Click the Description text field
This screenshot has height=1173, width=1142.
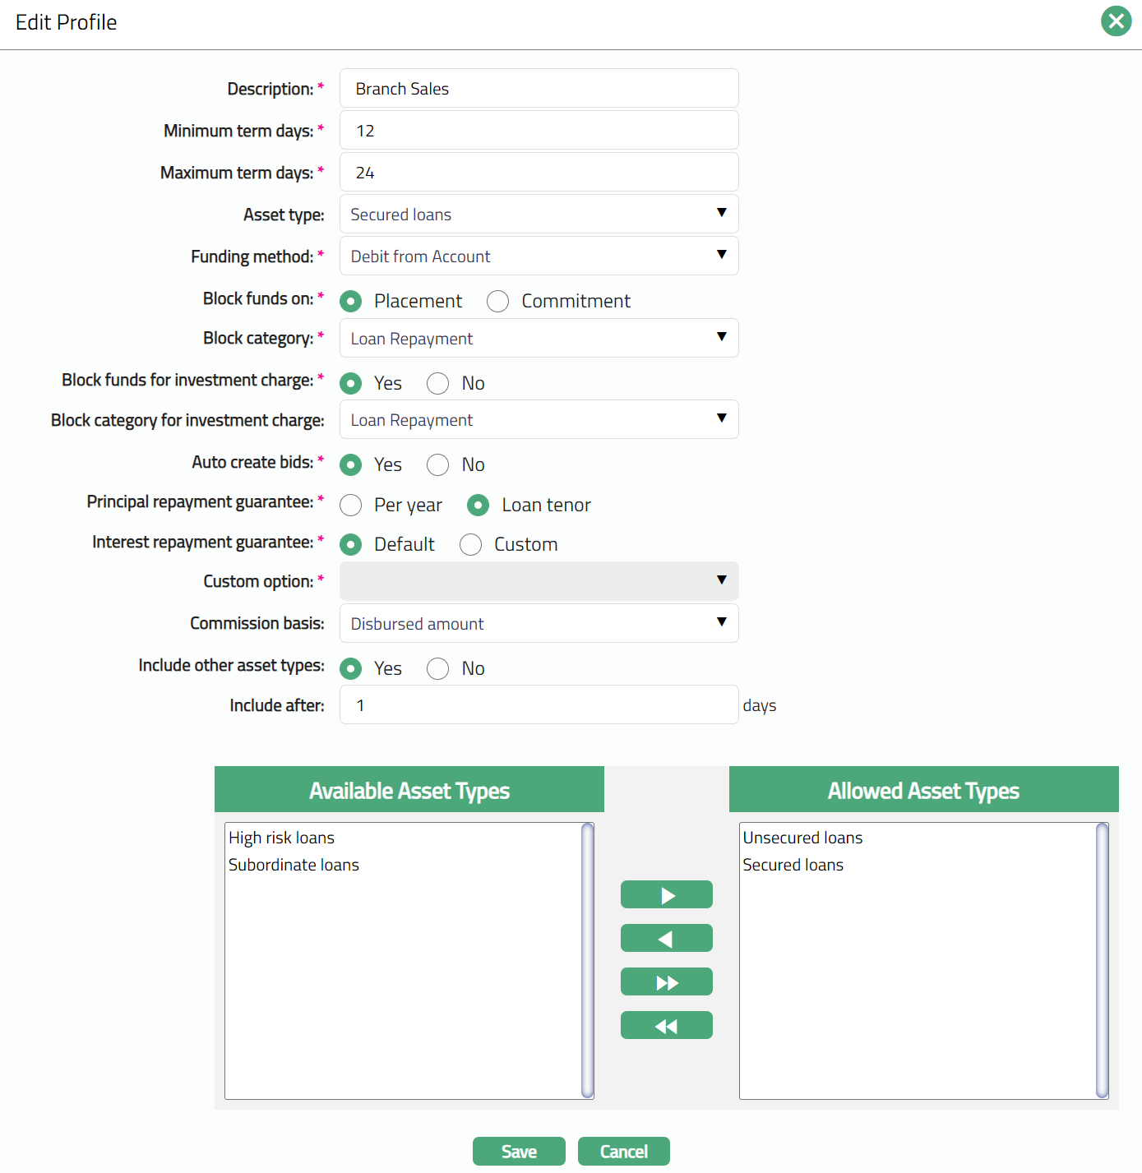tap(539, 89)
